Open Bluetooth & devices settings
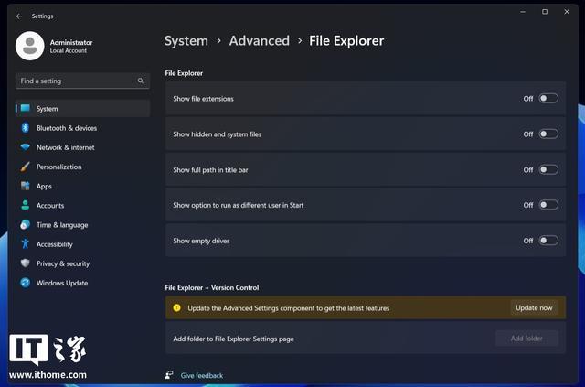Screen dimensions: 585x387 point(66,128)
